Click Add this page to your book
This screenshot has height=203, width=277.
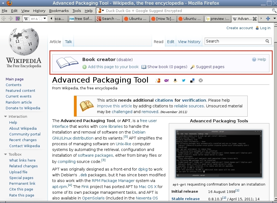coord(113,67)
